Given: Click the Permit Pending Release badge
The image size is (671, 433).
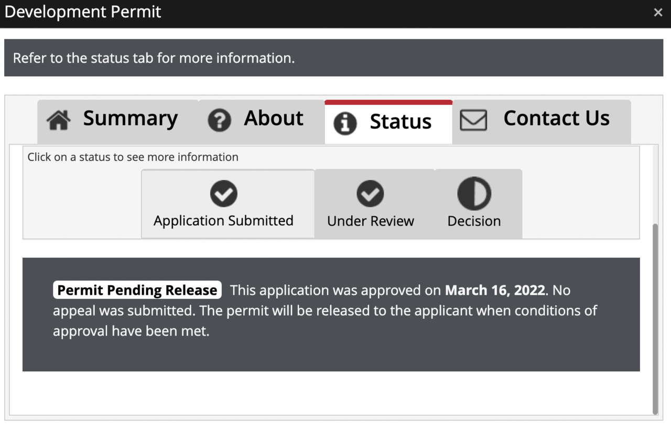Looking at the screenshot, I should tap(137, 290).
